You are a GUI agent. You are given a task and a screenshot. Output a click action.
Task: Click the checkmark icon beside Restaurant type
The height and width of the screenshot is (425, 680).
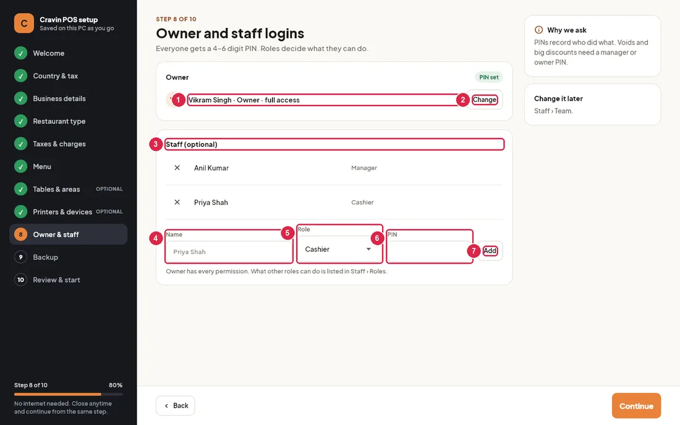20,121
